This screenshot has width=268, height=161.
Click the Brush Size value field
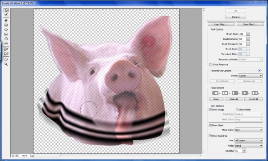[242, 34]
